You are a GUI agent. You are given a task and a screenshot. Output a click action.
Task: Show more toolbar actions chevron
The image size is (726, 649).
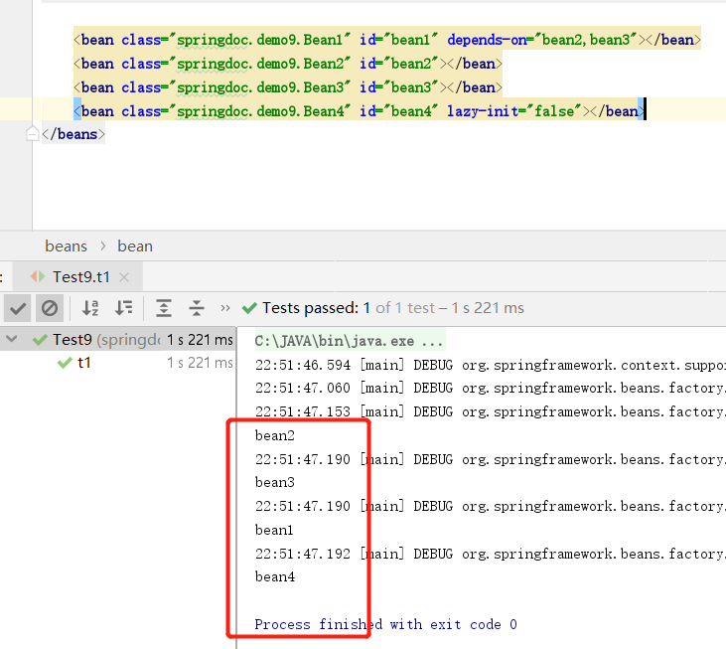coord(225,308)
